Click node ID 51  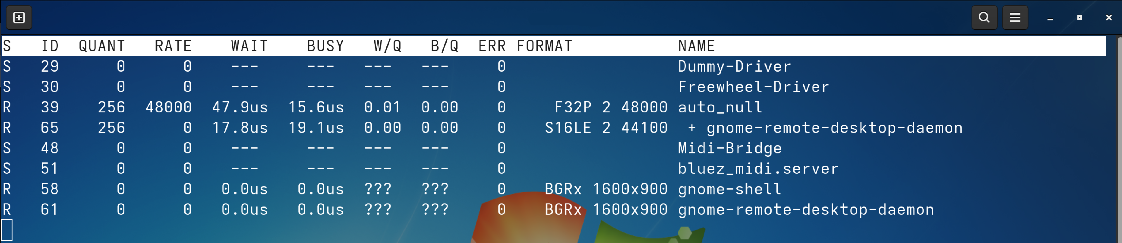(x=50, y=169)
